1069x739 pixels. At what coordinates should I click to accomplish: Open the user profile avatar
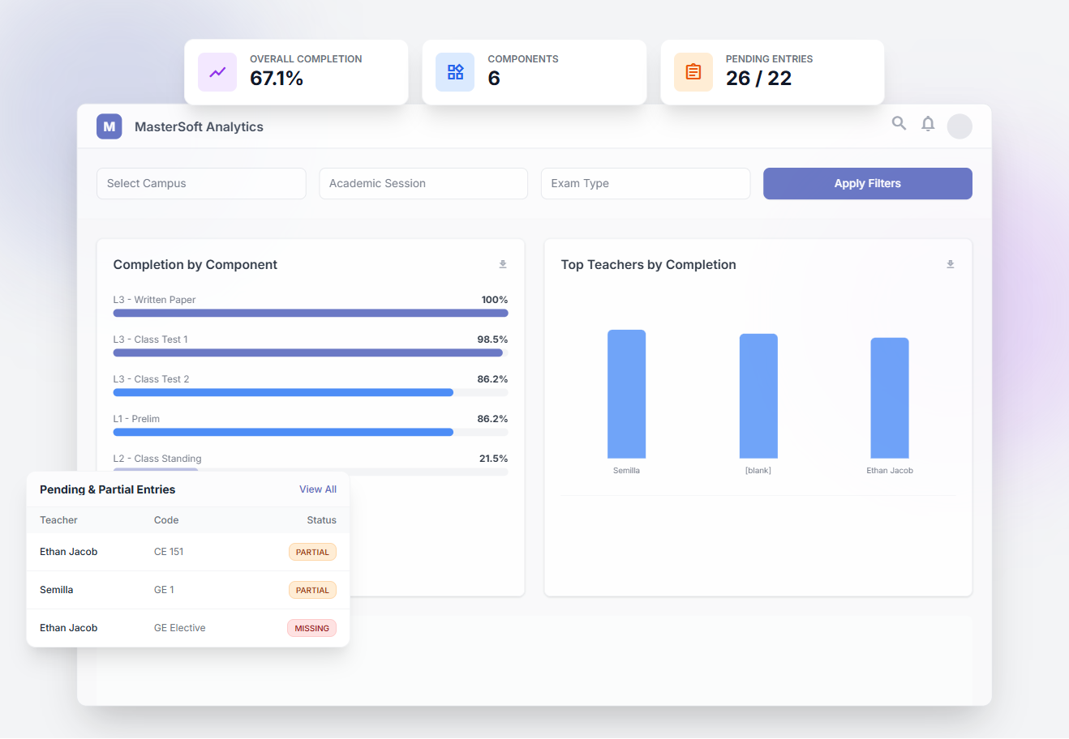(960, 126)
